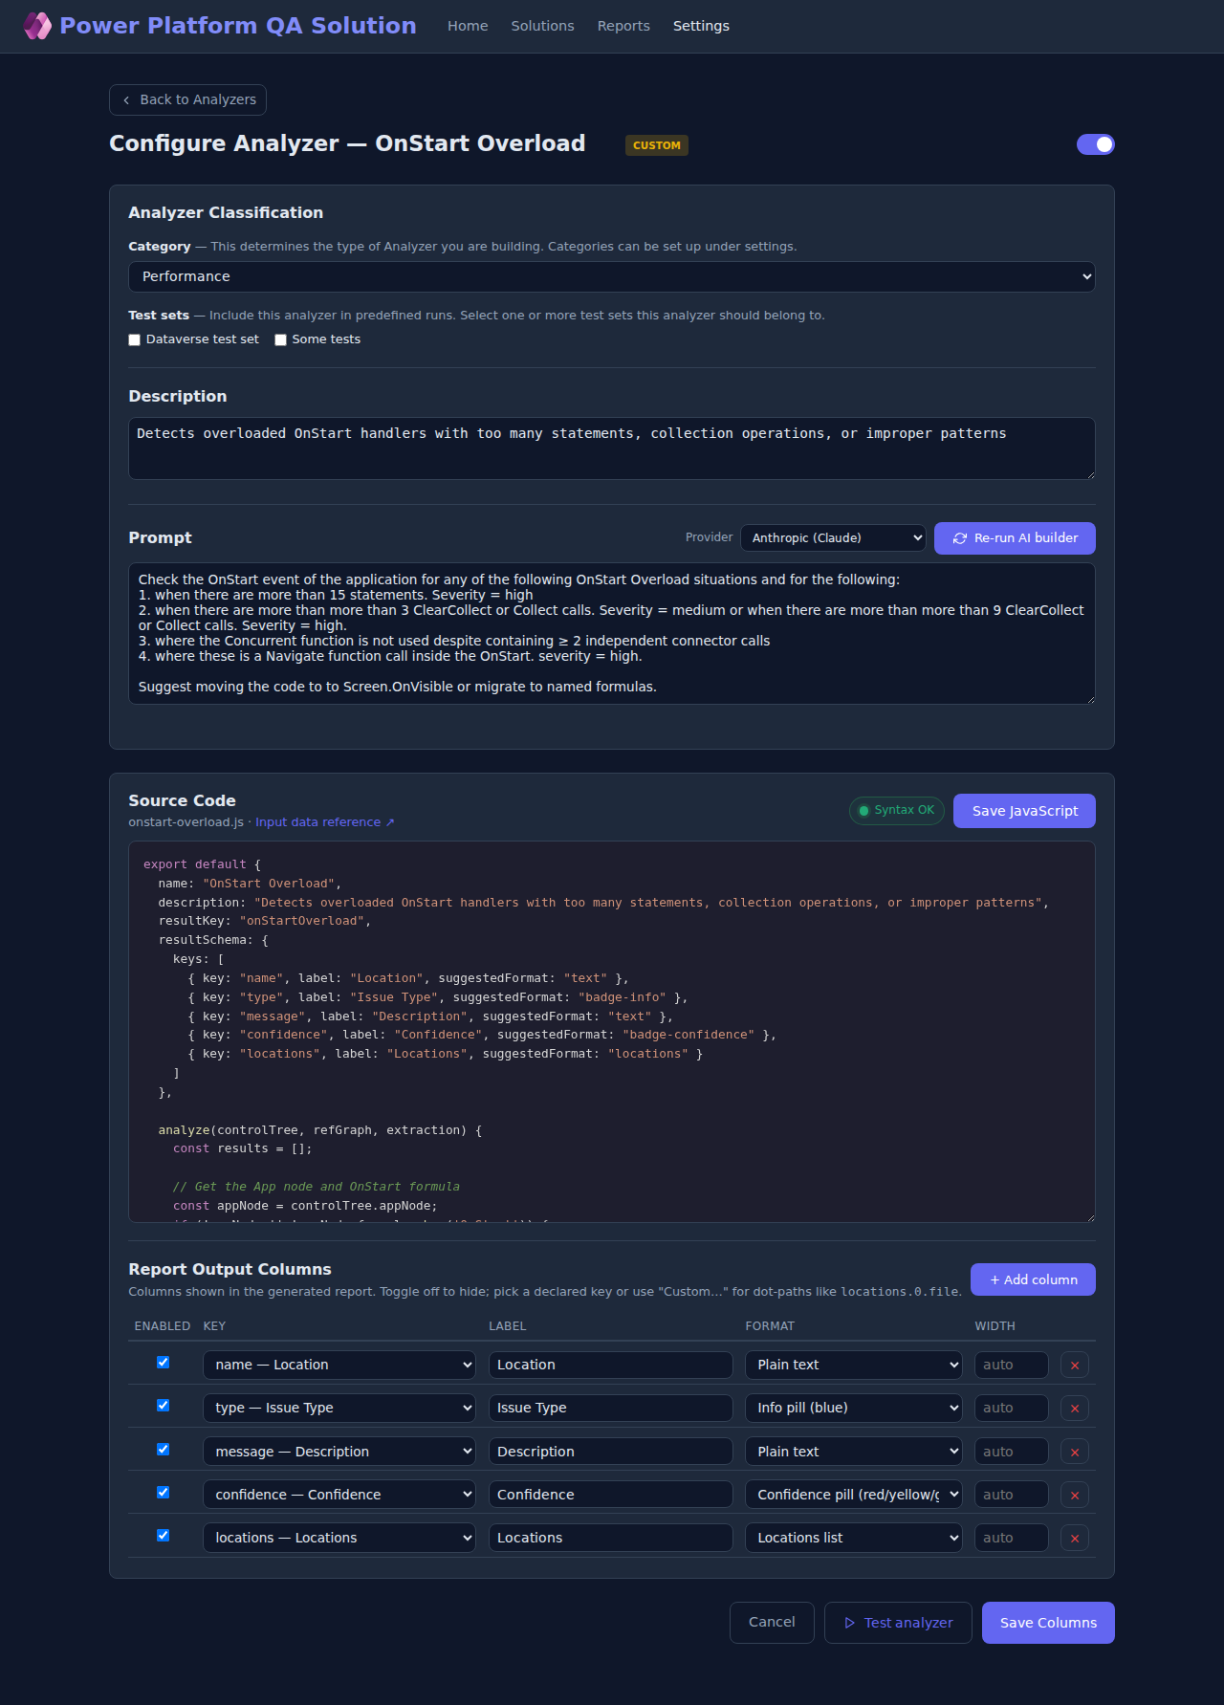The height and width of the screenshot is (1705, 1224).
Task: Open the Category dropdown showing Performance
Action: [612, 276]
